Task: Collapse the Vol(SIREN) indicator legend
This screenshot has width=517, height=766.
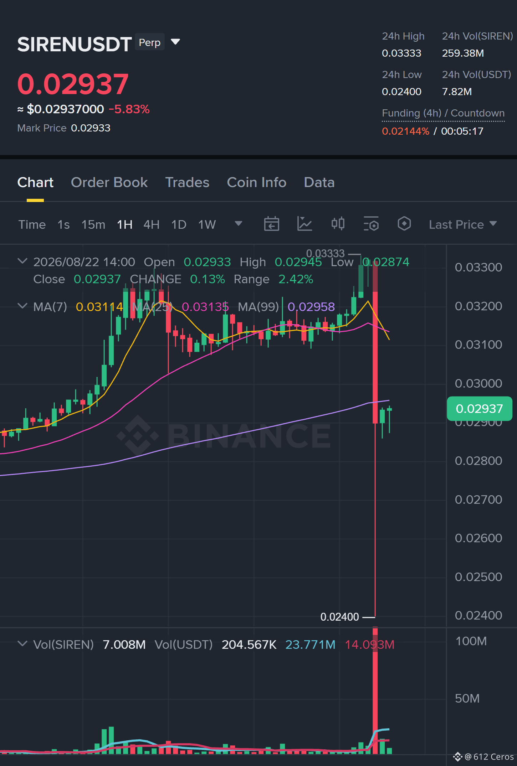Action: click(22, 644)
